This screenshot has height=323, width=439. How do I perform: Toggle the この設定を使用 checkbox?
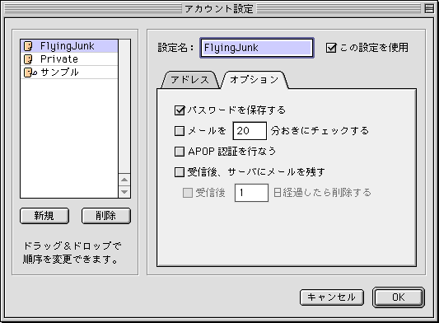[x=331, y=48]
